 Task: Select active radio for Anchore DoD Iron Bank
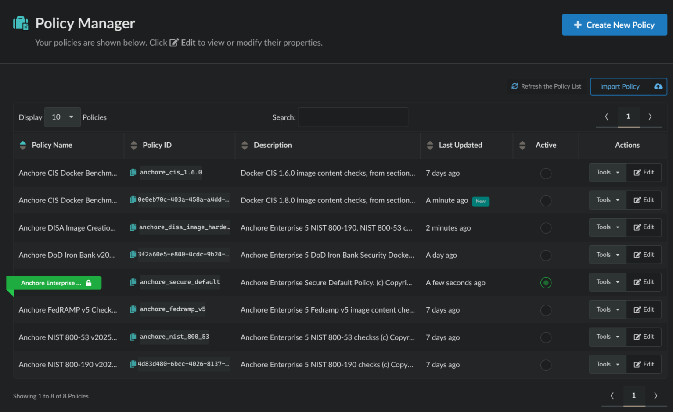point(546,256)
